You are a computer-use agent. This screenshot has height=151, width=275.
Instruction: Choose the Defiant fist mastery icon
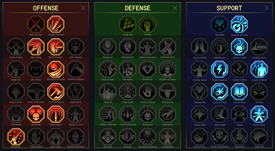147,24
